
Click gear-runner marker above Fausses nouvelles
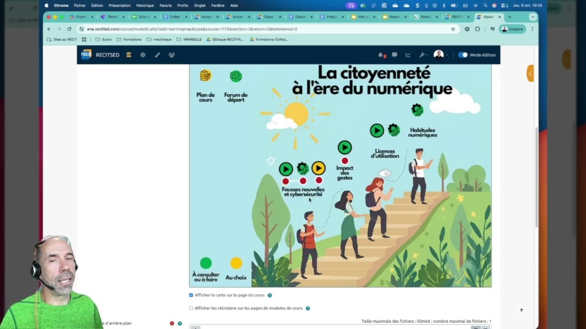[x=303, y=169]
